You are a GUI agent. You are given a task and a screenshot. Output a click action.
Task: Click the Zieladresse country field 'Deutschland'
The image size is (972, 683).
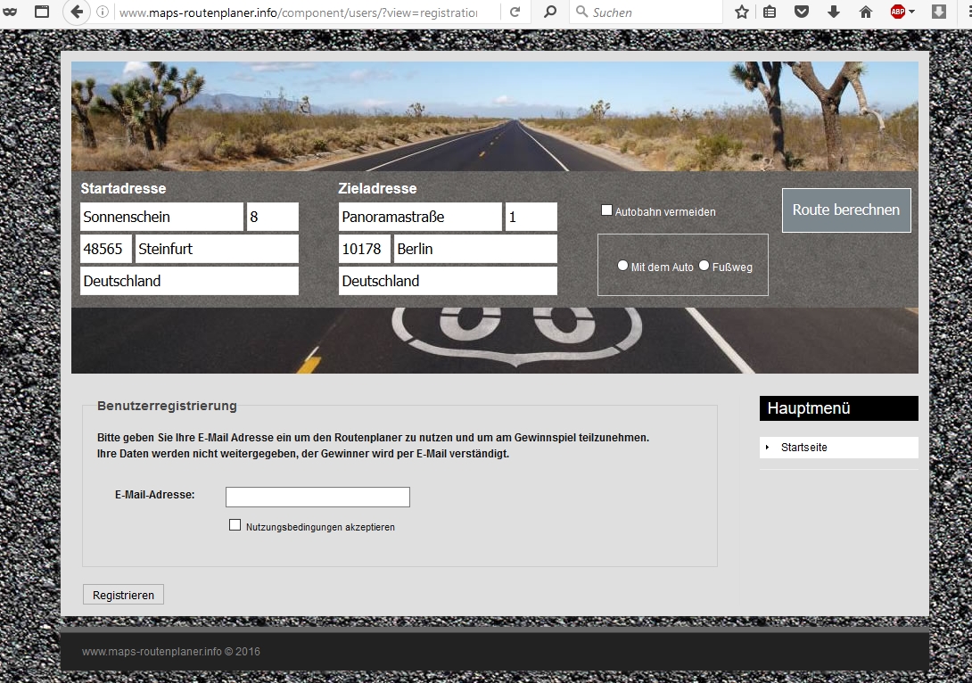click(x=448, y=282)
